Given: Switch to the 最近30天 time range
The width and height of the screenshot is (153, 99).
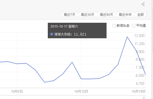Looking at the screenshot, I should coord(88,15).
